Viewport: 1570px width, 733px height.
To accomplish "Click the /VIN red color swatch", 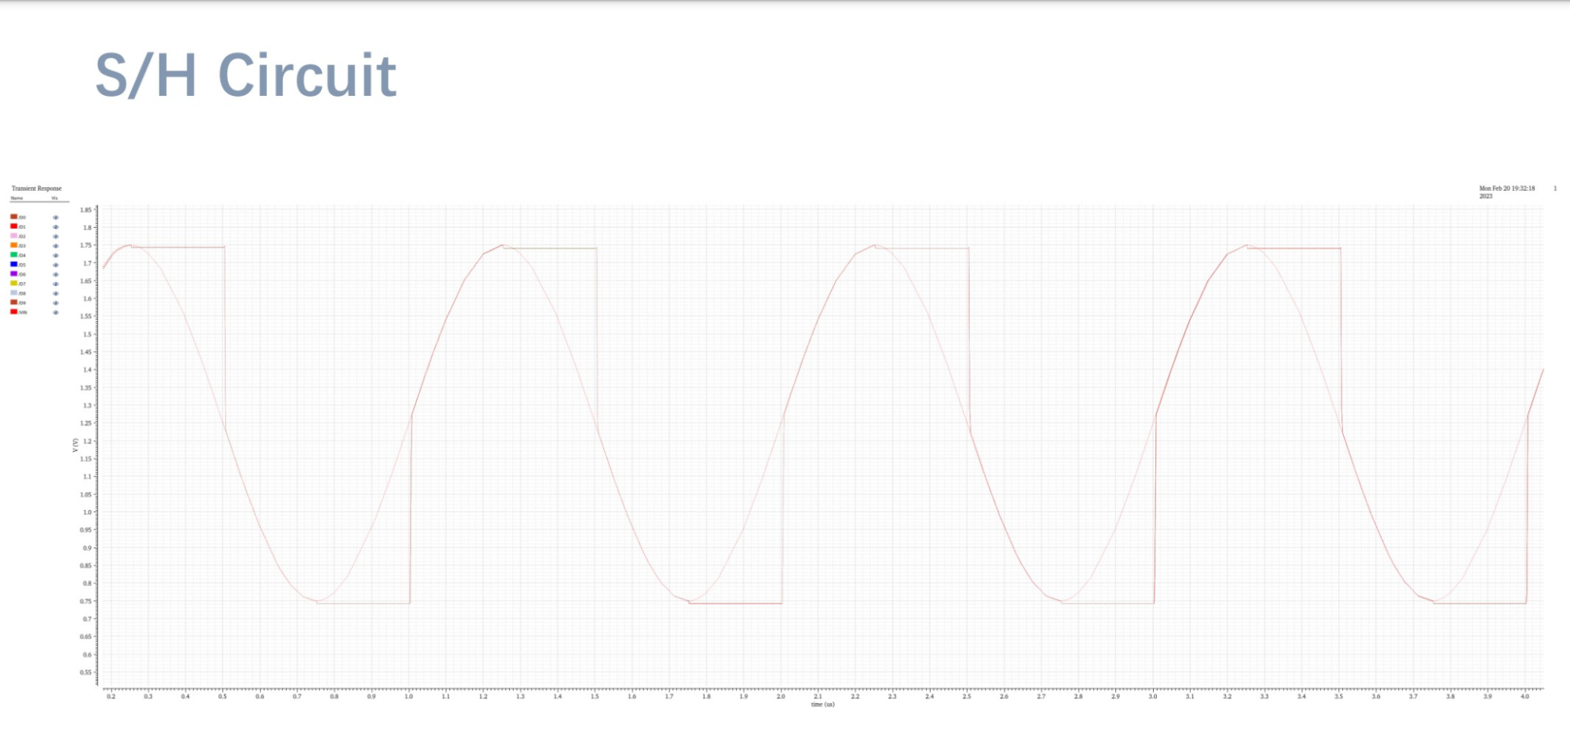I will pos(13,312).
